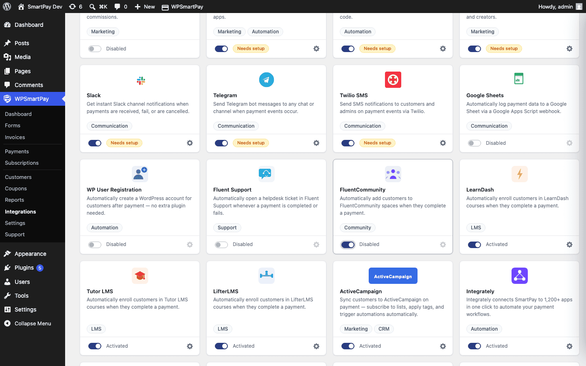Click 'Disabled' status on WP User Registration card
The width and height of the screenshot is (586, 366).
[116, 244]
